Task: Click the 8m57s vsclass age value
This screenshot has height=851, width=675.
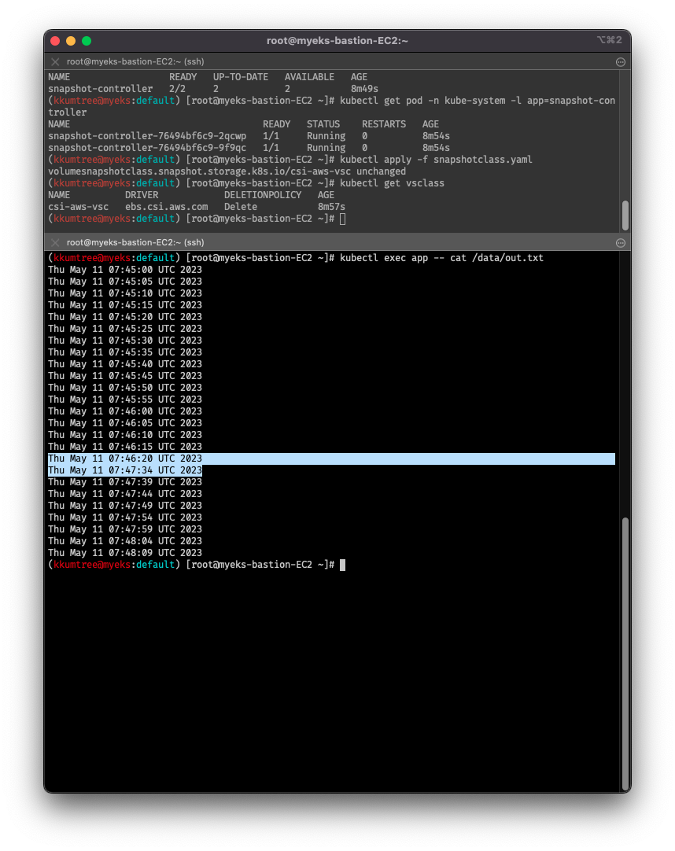Action: click(x=331, y=207)
